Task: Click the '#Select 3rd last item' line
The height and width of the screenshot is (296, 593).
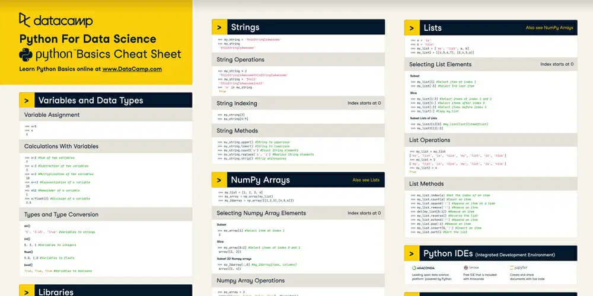Action: pyautogui.click(x=442, y=86)
